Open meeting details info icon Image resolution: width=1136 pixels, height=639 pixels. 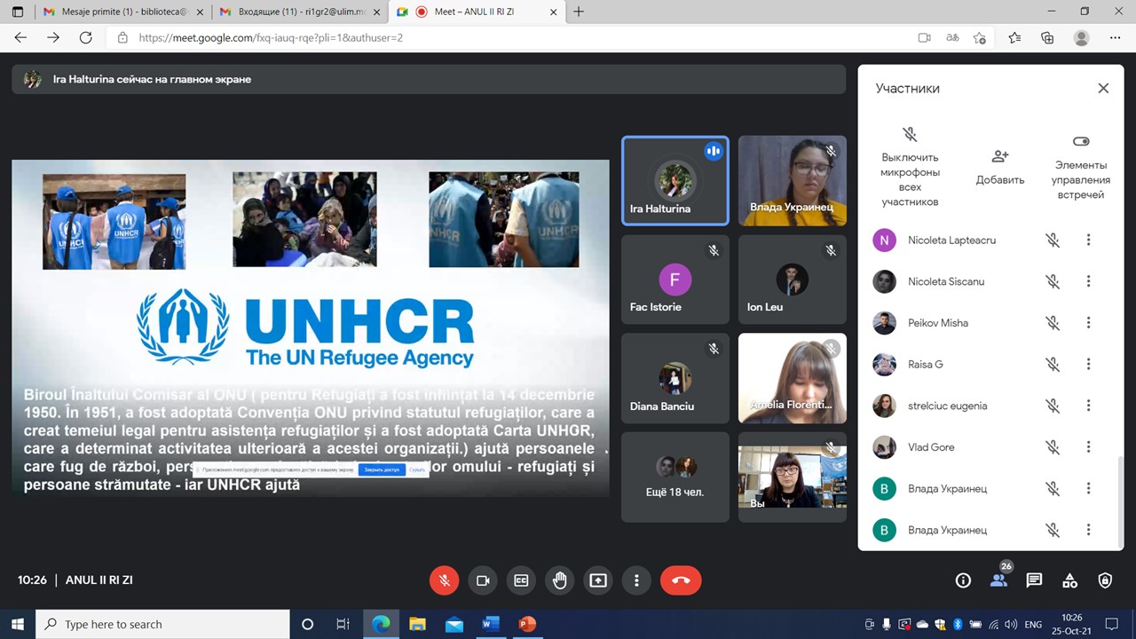[x=963, y=580]
